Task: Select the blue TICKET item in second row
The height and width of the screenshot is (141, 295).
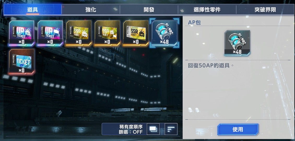Action: 22,62
